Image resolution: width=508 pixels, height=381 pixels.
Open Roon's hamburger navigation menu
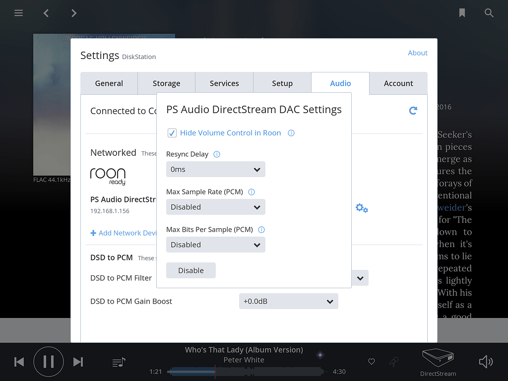[x=18, y=13]
